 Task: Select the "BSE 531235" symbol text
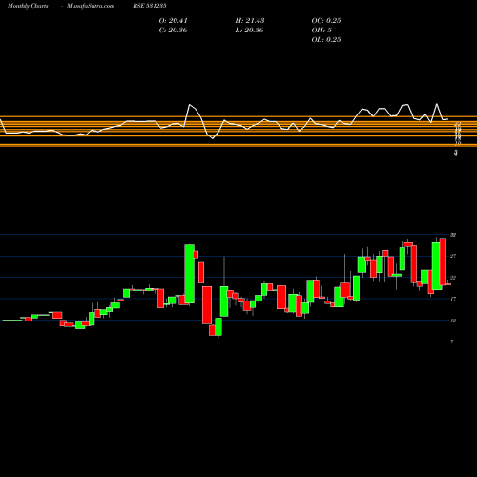(150, 6)
